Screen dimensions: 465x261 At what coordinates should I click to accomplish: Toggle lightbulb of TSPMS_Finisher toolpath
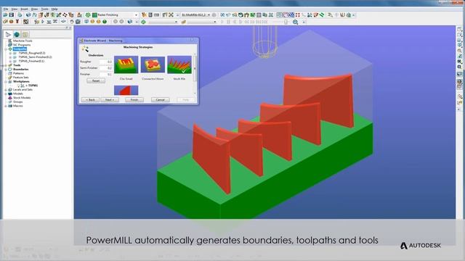coord(15,61)
